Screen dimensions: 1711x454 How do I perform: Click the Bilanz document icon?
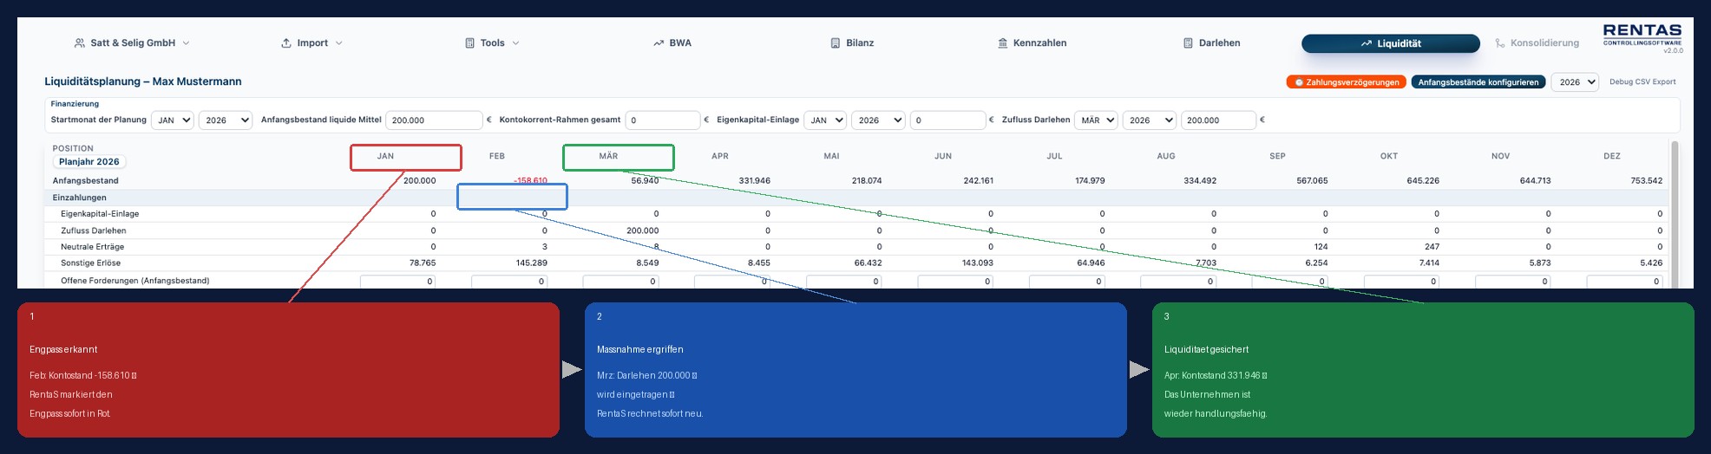point(836,43)
